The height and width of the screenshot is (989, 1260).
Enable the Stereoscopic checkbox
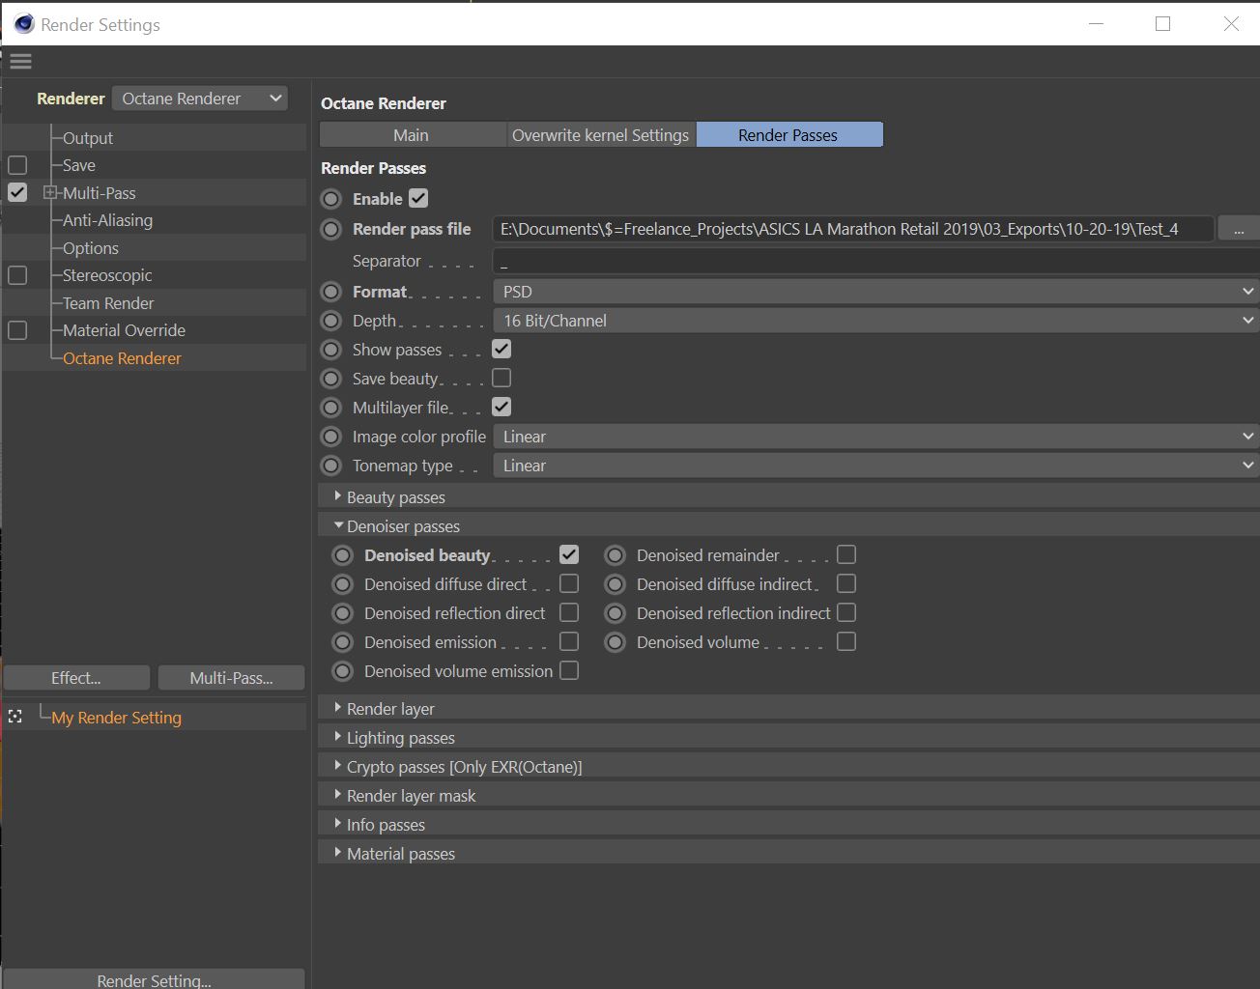17,275
